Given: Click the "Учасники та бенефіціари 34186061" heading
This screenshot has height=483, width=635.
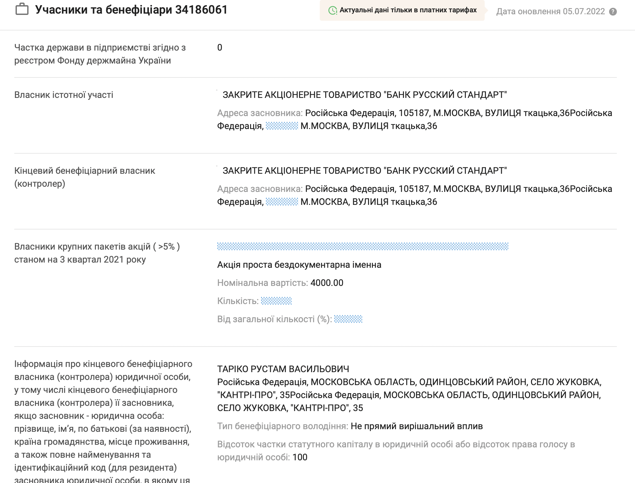Looking at the screenshot, I should [131, 10].
